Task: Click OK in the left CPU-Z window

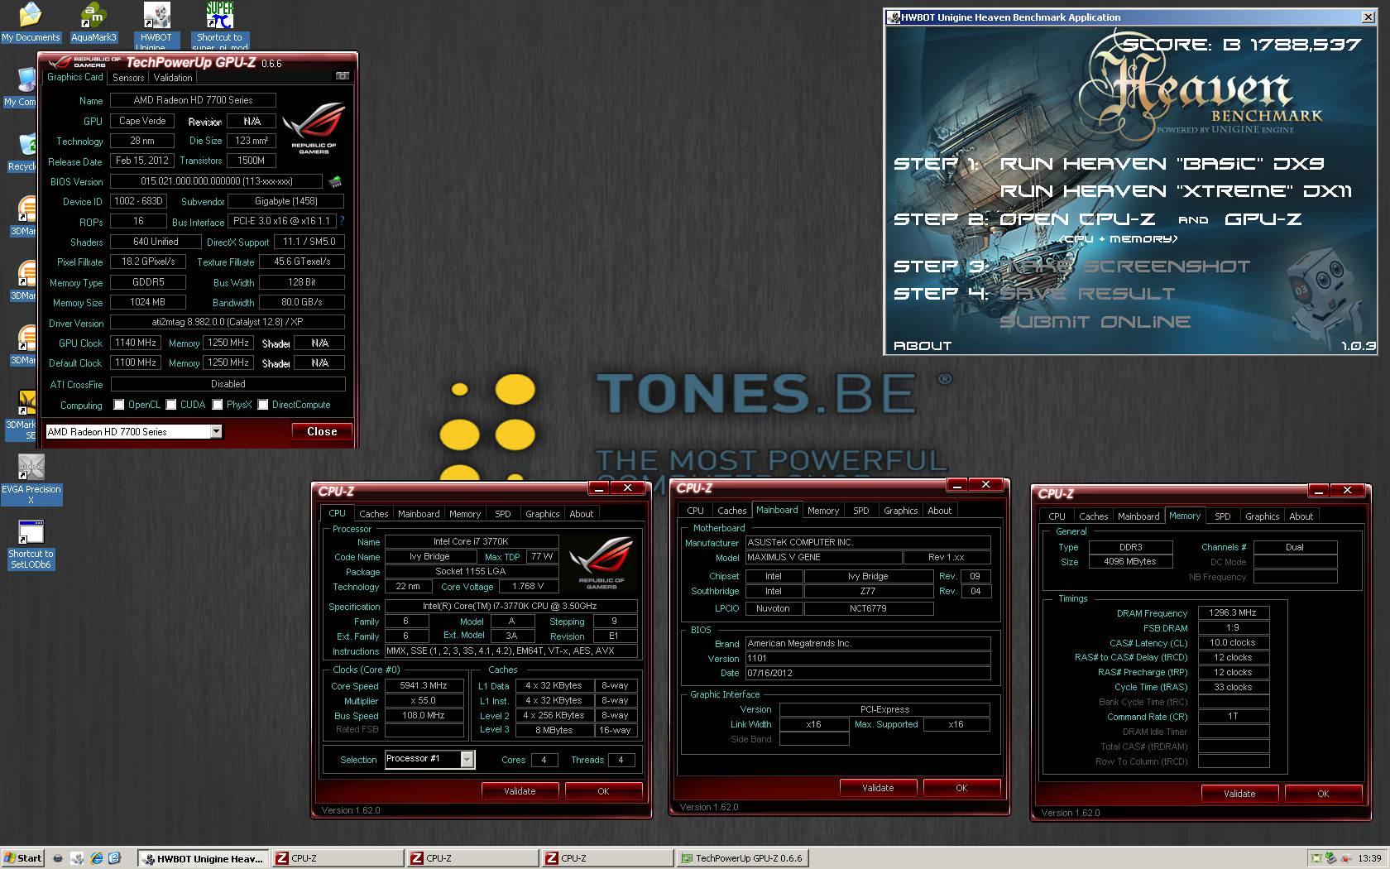Action: [x=603, y=791]
